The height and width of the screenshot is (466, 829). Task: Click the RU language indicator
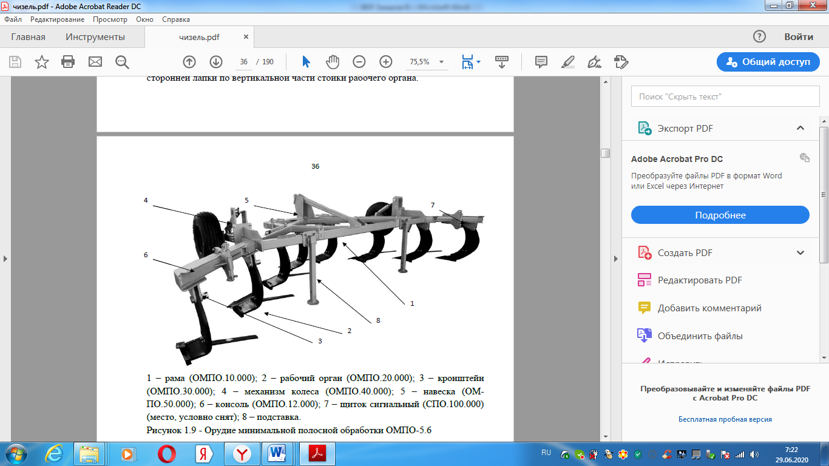pyautogui.click(x=546, y=453)
